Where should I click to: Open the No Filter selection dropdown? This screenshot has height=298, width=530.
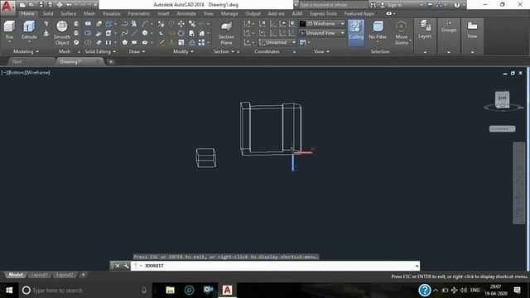click(x=378, y=31)
